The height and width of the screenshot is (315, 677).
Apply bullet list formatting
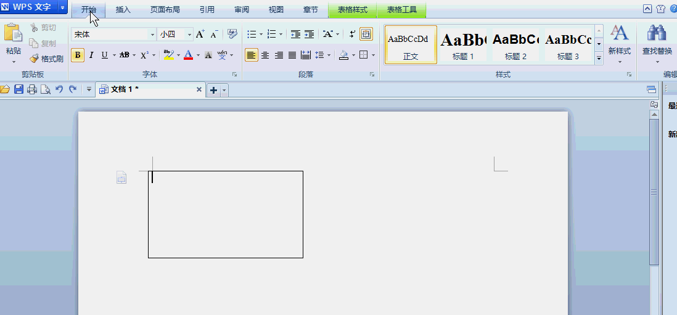click(252, 34)
